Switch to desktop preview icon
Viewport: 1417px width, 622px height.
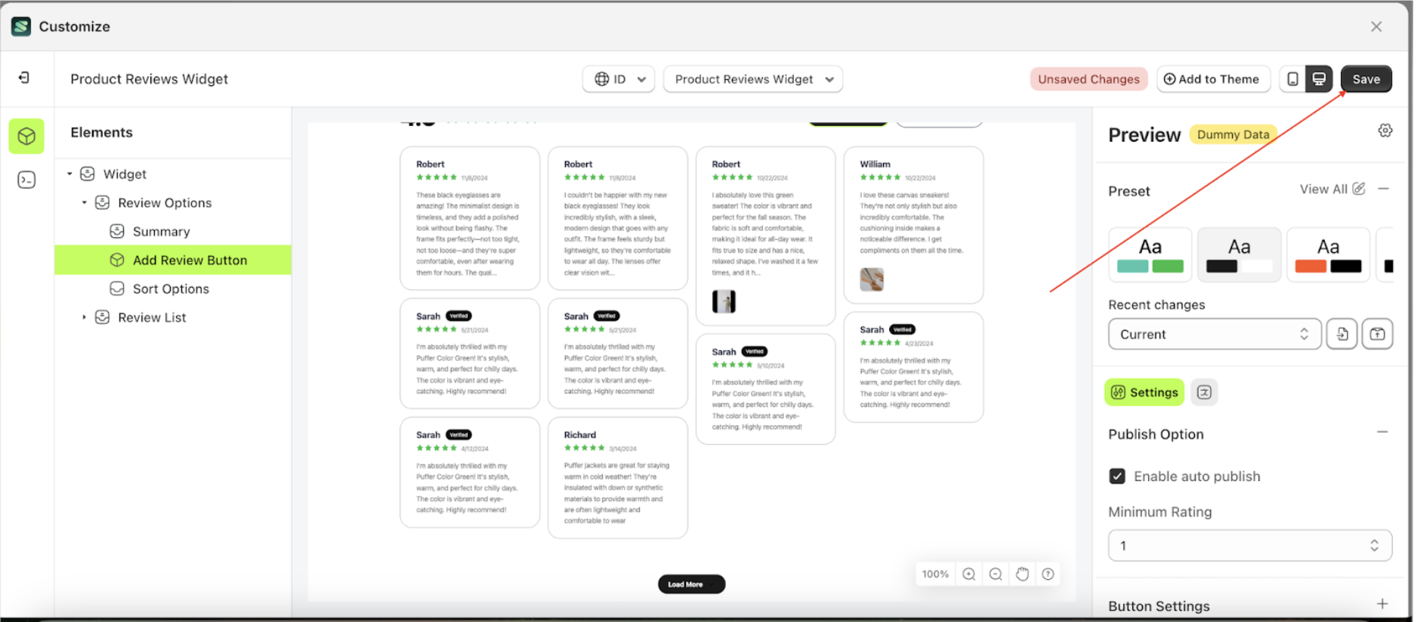tap(1319, 79)
